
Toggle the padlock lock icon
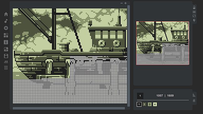[x=194, y=7]
